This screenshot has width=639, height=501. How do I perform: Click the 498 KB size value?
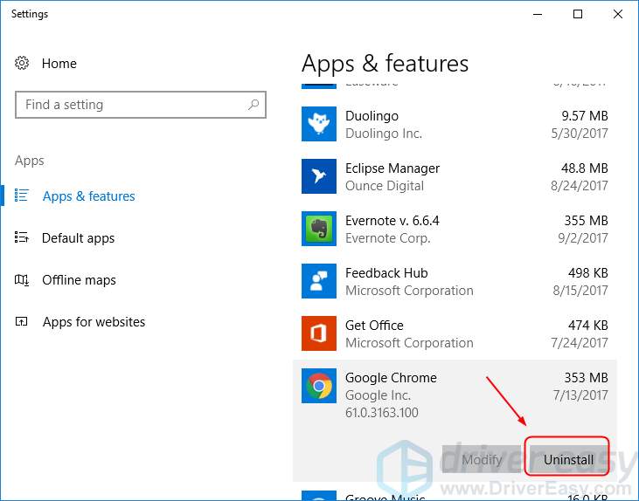587,273
